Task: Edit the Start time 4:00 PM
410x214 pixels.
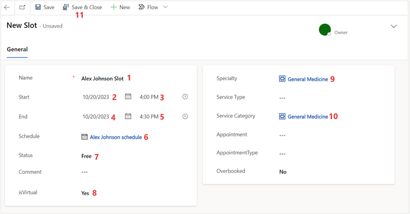Action: click(x=149, y=97)
